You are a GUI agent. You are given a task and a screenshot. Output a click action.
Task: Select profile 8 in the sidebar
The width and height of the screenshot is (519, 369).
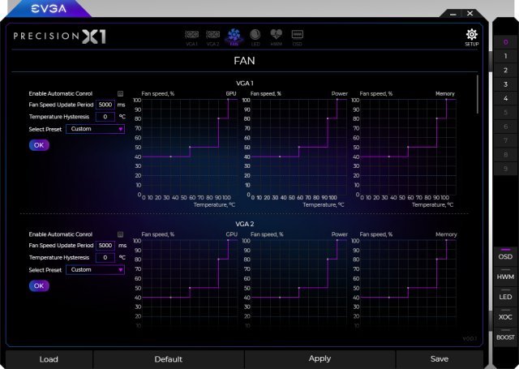click(505, 155)
